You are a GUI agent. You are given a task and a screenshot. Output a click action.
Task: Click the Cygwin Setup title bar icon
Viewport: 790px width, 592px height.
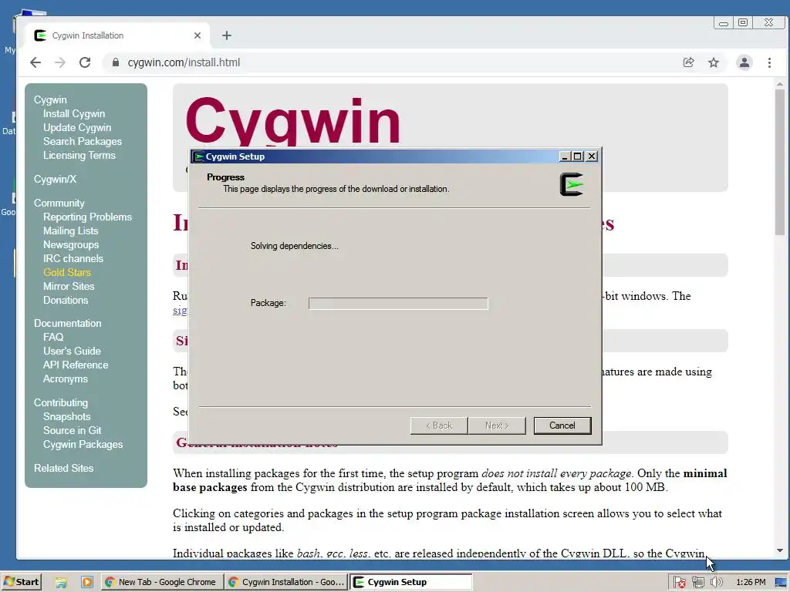click(x=199, y=156)
